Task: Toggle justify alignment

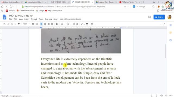Action: coord(52,24)
